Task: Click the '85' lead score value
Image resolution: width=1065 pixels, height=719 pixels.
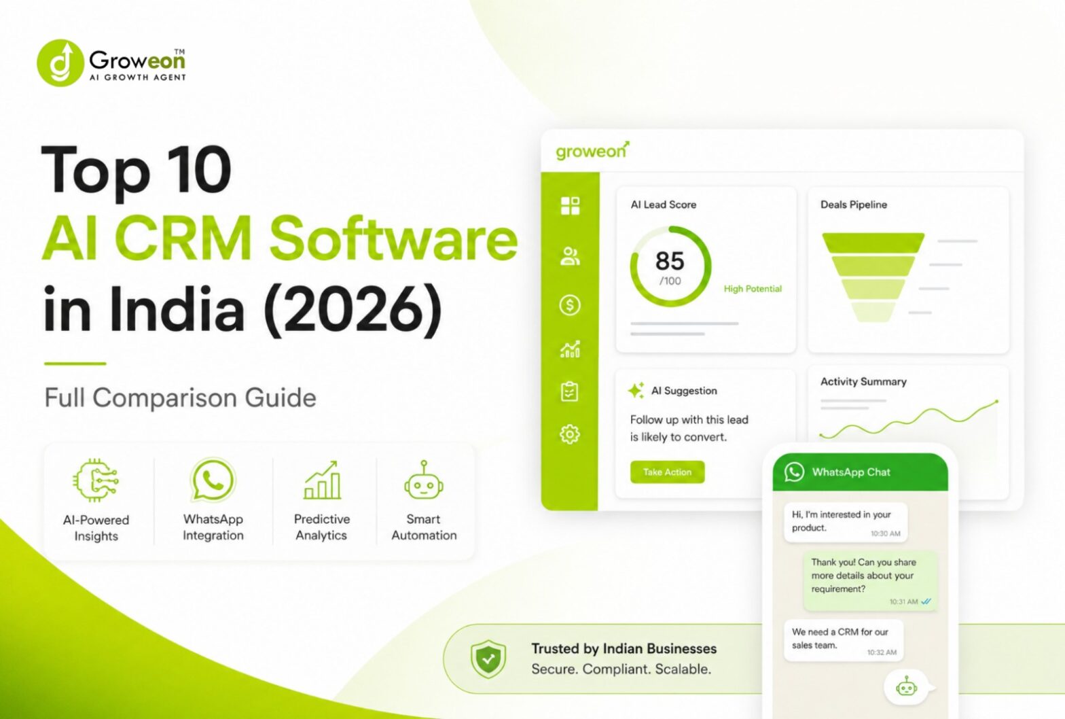Action: click(x=670, y=261)
